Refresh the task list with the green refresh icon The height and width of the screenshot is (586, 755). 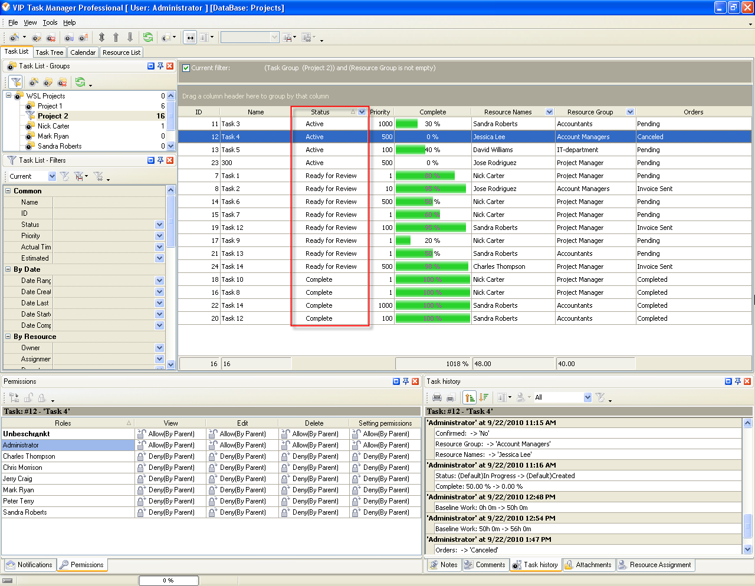(147, 36)
